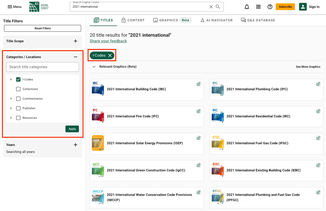Open the apps grid icon
Viewport: 326px width, 211px height.
[x=258, y=7]
